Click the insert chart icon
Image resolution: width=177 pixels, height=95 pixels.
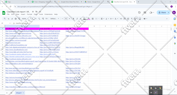(128, 19)
